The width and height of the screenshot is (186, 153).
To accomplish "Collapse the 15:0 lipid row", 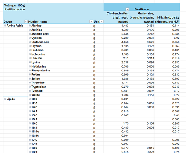I will point(30,115).
